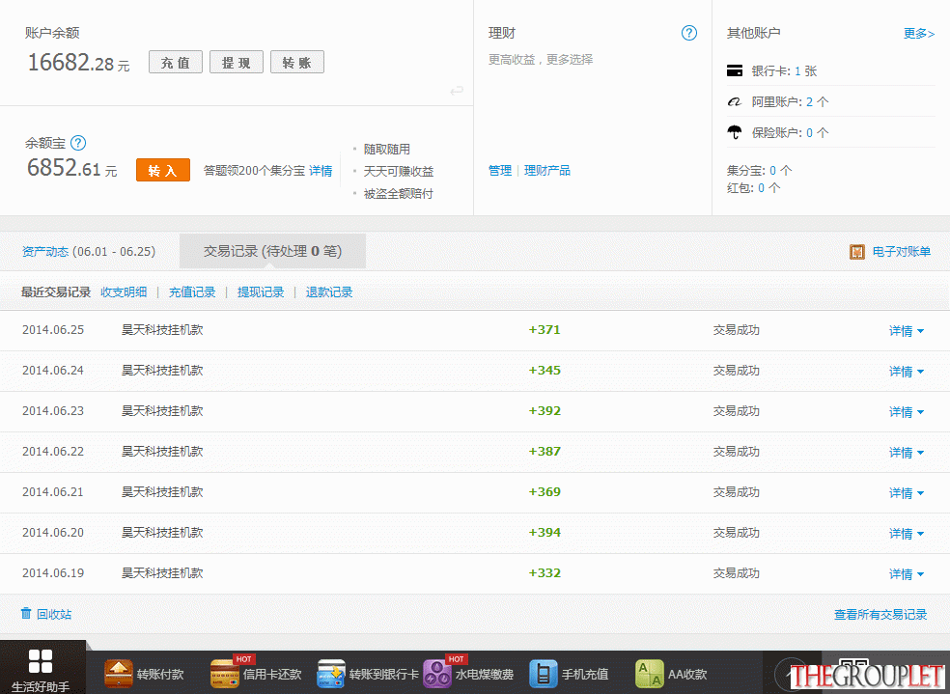The image size is (950, 694).
Task: Click the 回收站 trash icon
Action: click(26, 614)
